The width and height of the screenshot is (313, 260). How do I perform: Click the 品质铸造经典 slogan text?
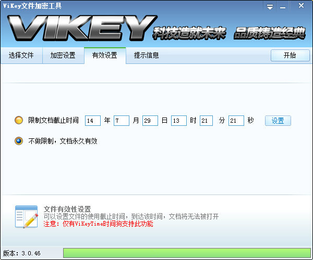[270, 33]
